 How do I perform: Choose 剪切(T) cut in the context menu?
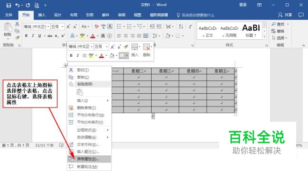click(89, 70)
